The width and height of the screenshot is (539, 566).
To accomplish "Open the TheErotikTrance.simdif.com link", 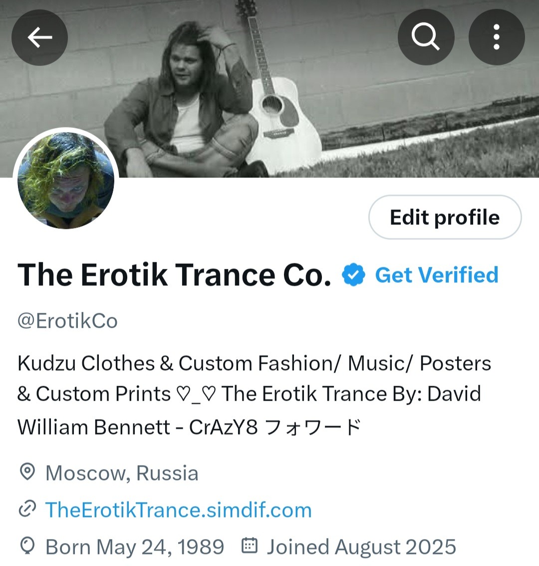I will (179, 510).
